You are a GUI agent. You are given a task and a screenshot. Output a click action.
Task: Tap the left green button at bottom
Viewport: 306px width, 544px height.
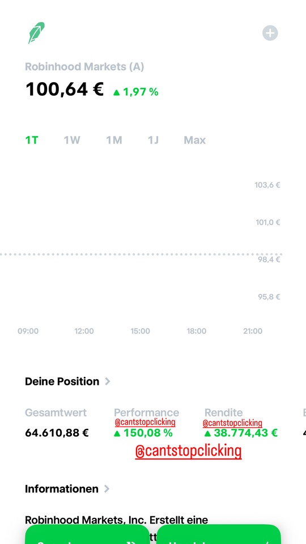pos(87,534)
